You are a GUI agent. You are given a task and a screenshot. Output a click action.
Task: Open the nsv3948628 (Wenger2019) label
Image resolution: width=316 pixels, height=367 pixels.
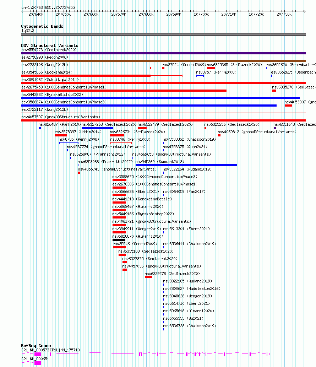tap(187, 296)
